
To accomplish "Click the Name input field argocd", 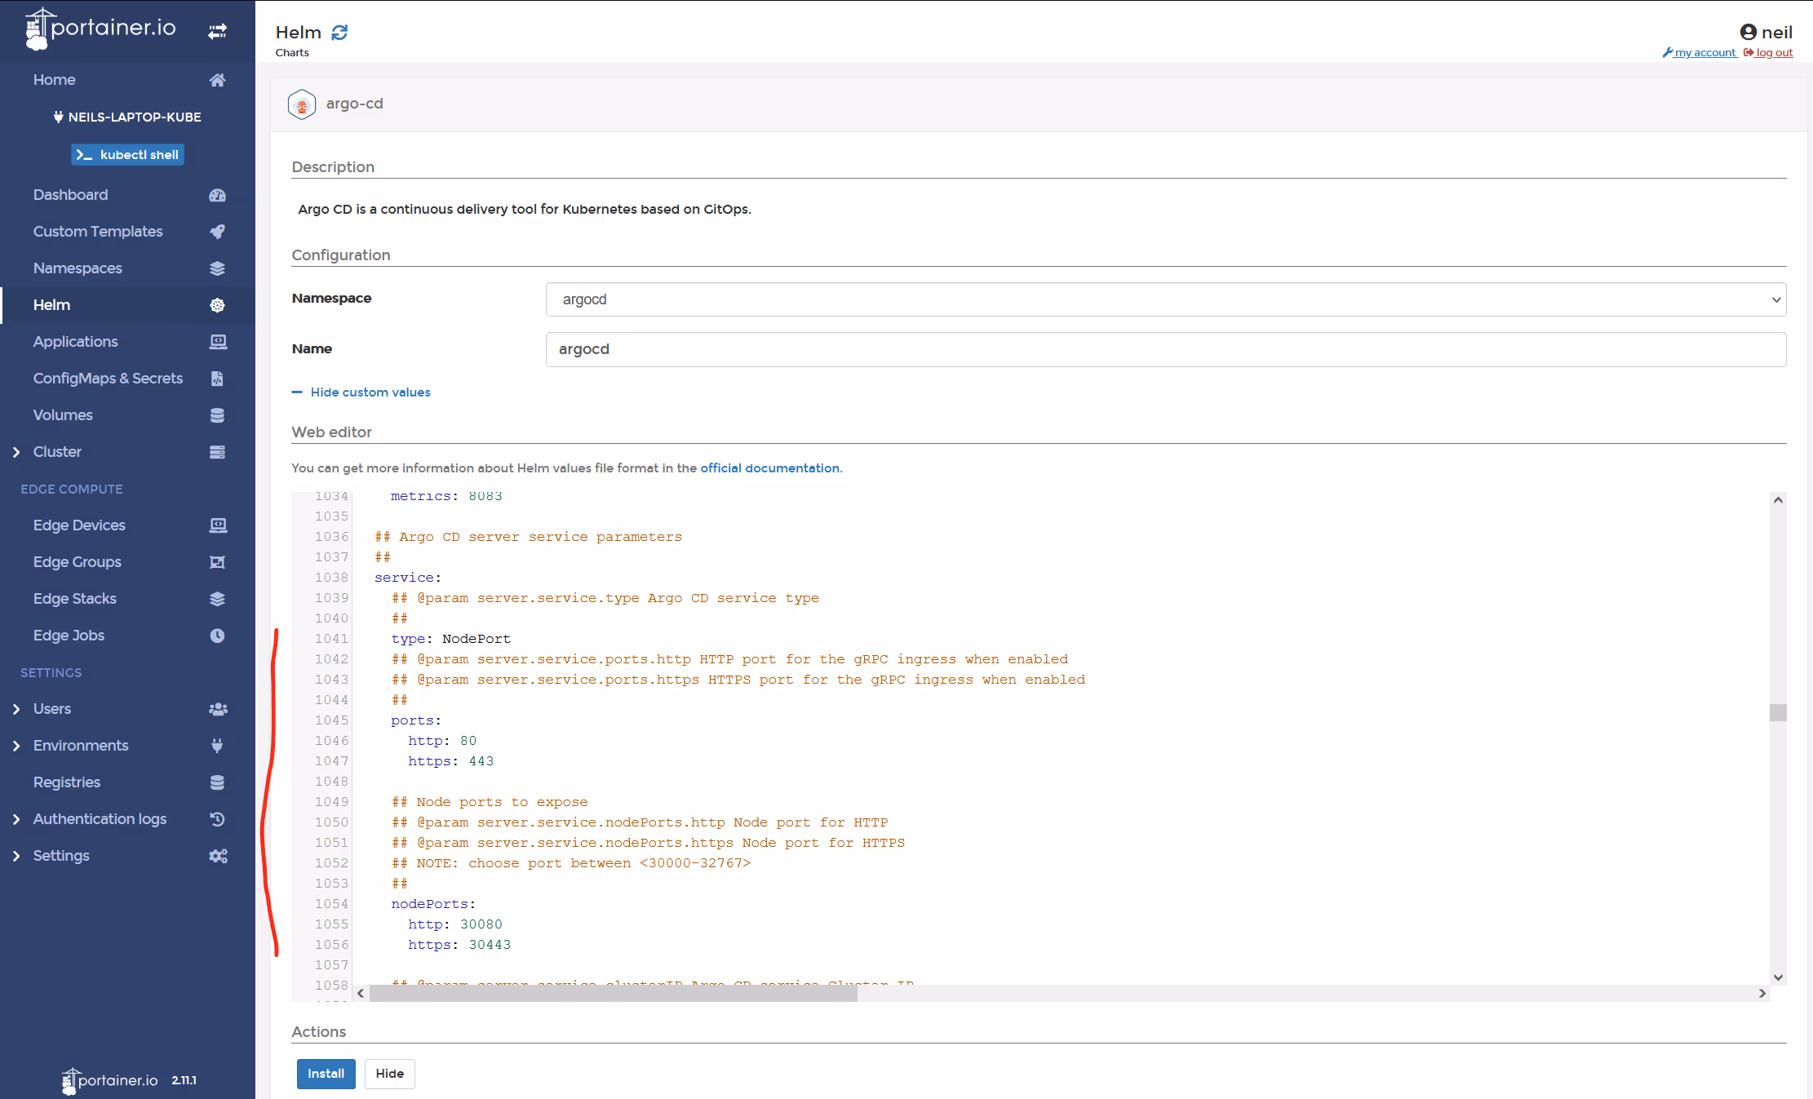I will tap(1166, 349).
